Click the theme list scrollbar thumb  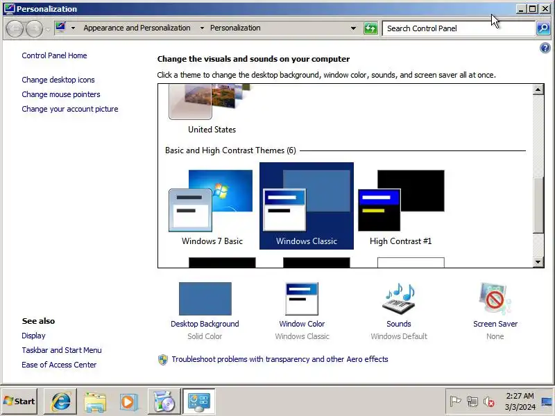pyautogui.click(x=538, y=205)
